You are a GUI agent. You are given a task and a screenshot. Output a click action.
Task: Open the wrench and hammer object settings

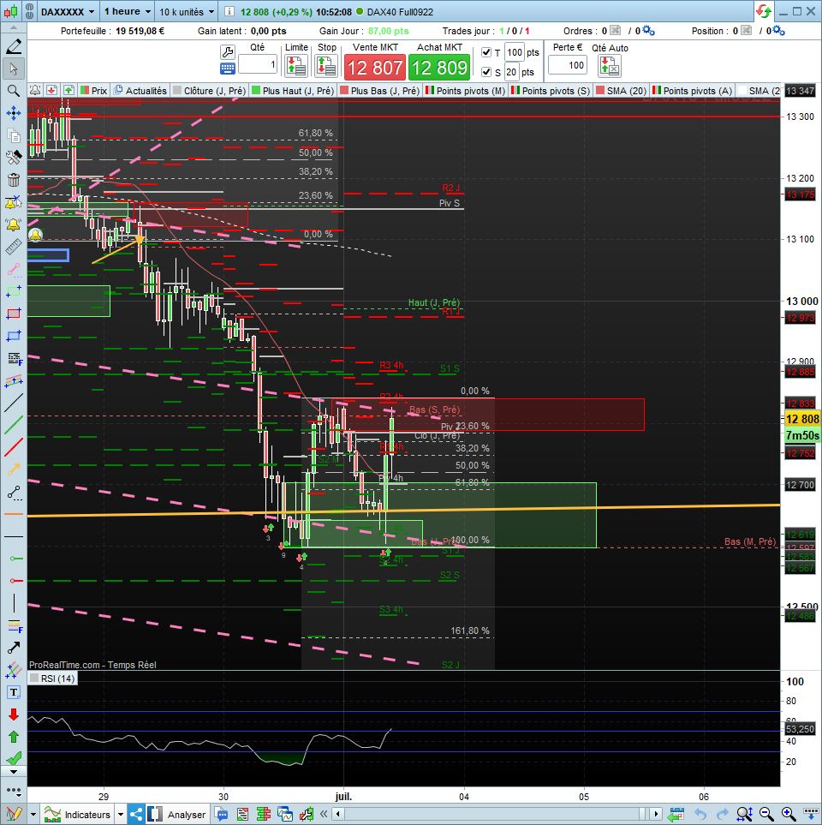14,158
